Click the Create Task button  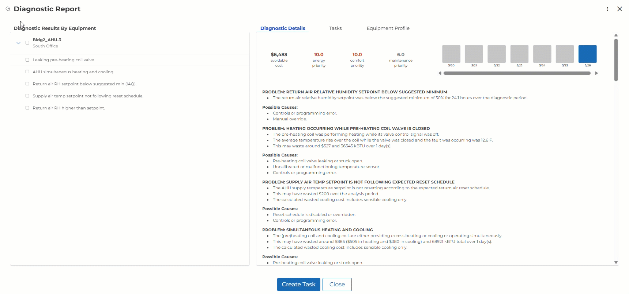pos(299,285)
